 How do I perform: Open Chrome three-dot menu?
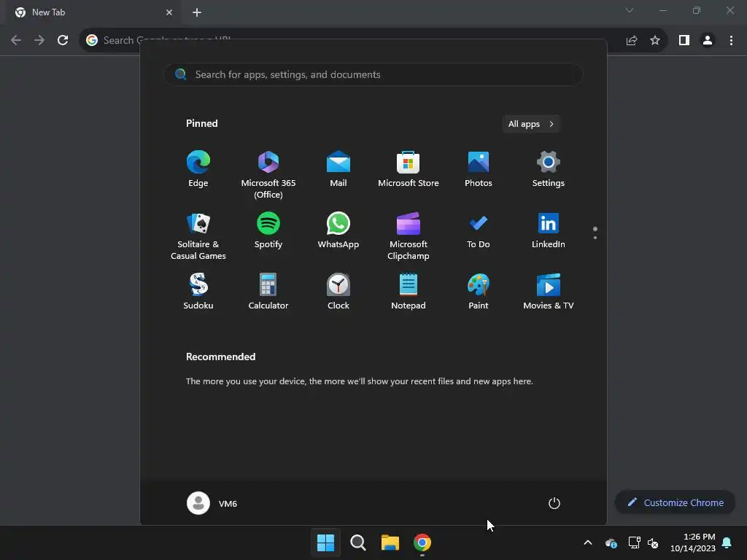[731, 41]
